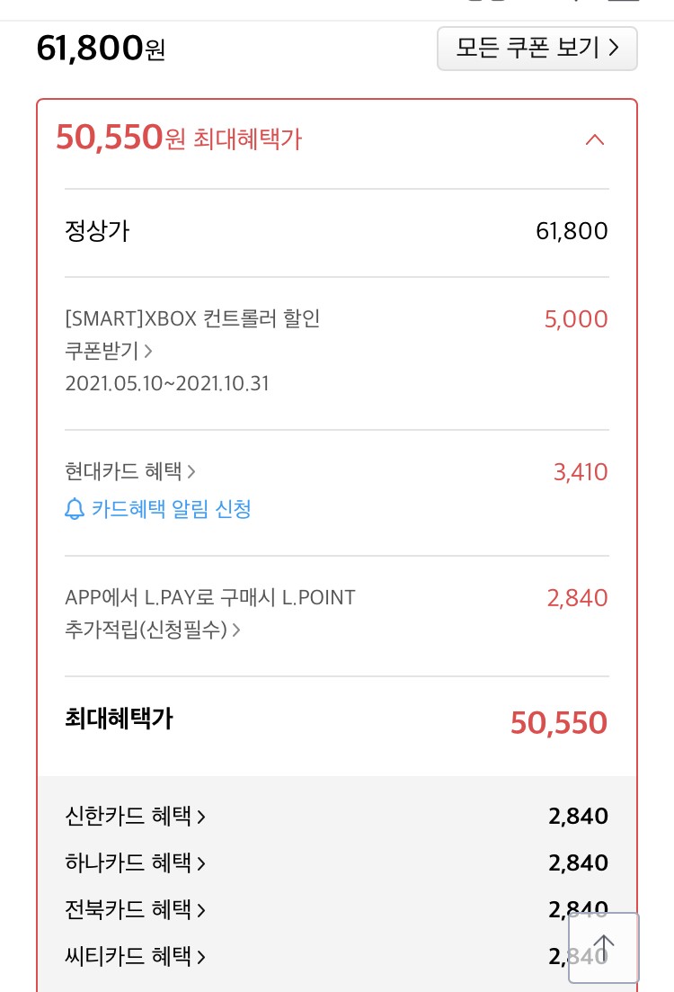
Task: Click the arrow in 쿠폰받기
Action: tap(148, 351)
